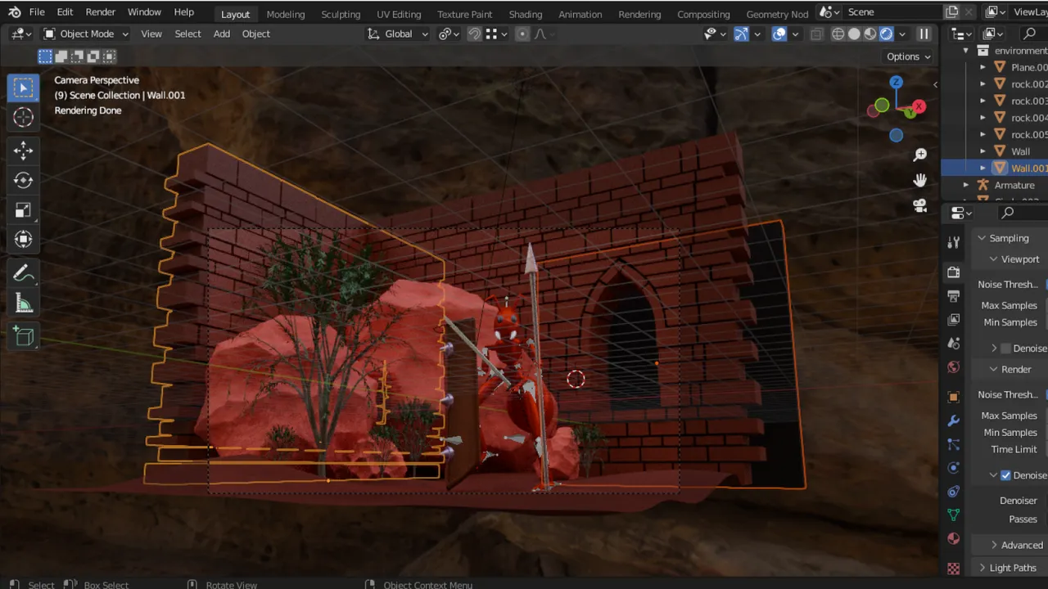Switch to rendered viewport shading
Image resolution: width=1048 pixels, height=589 pixels.
pos(886,34)
